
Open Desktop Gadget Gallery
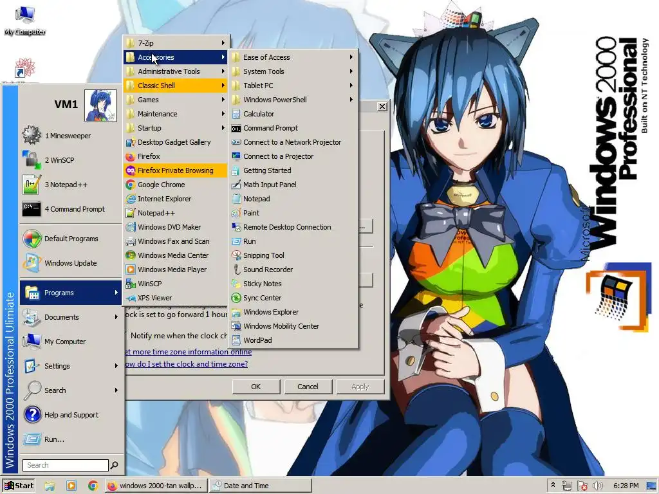coord(176,142)
